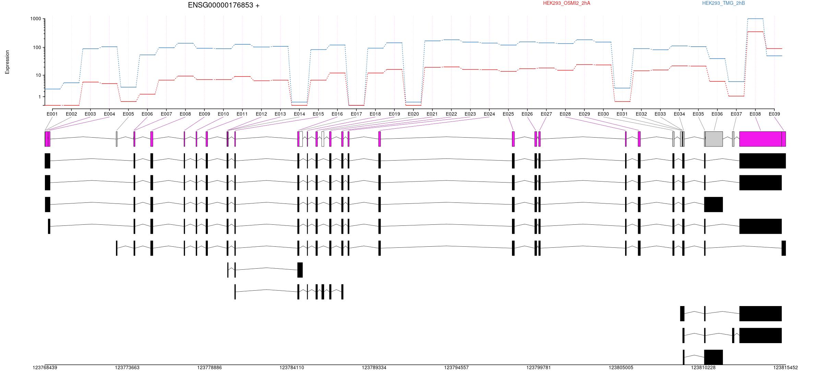The height and width of the screenshot is (374, 823).
Task: Click genomic coordinate 123805005
Action: (x=621, y=367)
